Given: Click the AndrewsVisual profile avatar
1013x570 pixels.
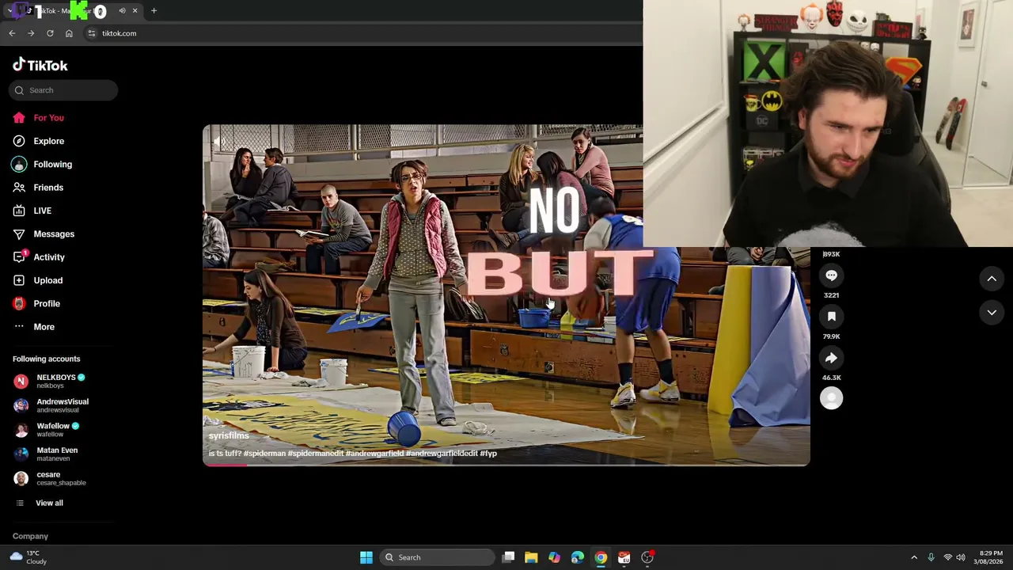Looking at the screenshot, I should [21, 405].
